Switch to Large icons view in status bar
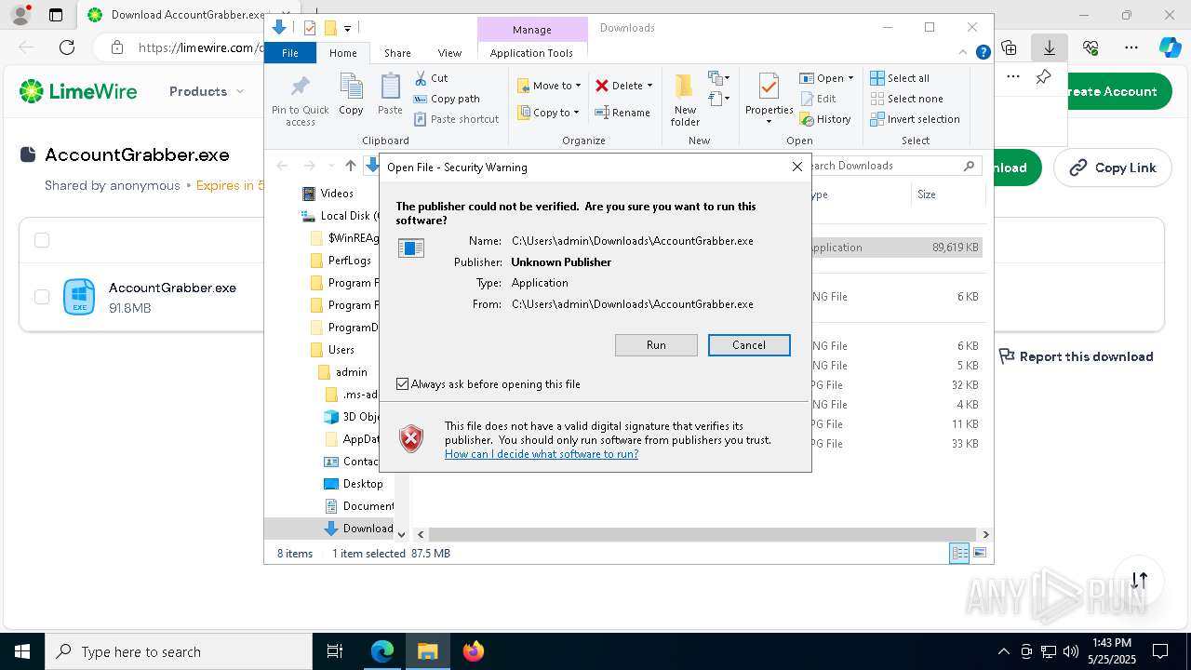 click(979, 554)
